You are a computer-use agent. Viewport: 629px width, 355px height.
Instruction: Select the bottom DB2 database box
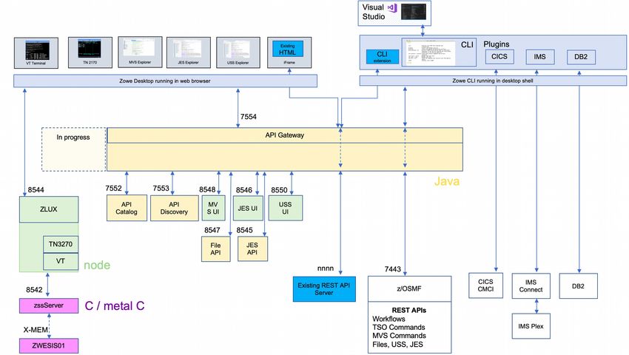click(578, 286)
